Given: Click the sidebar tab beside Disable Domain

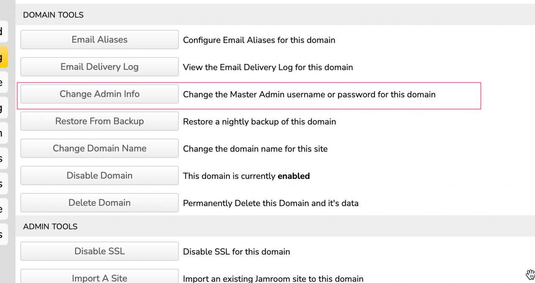Looking at the screenshot, I should (x=3, y=184).
